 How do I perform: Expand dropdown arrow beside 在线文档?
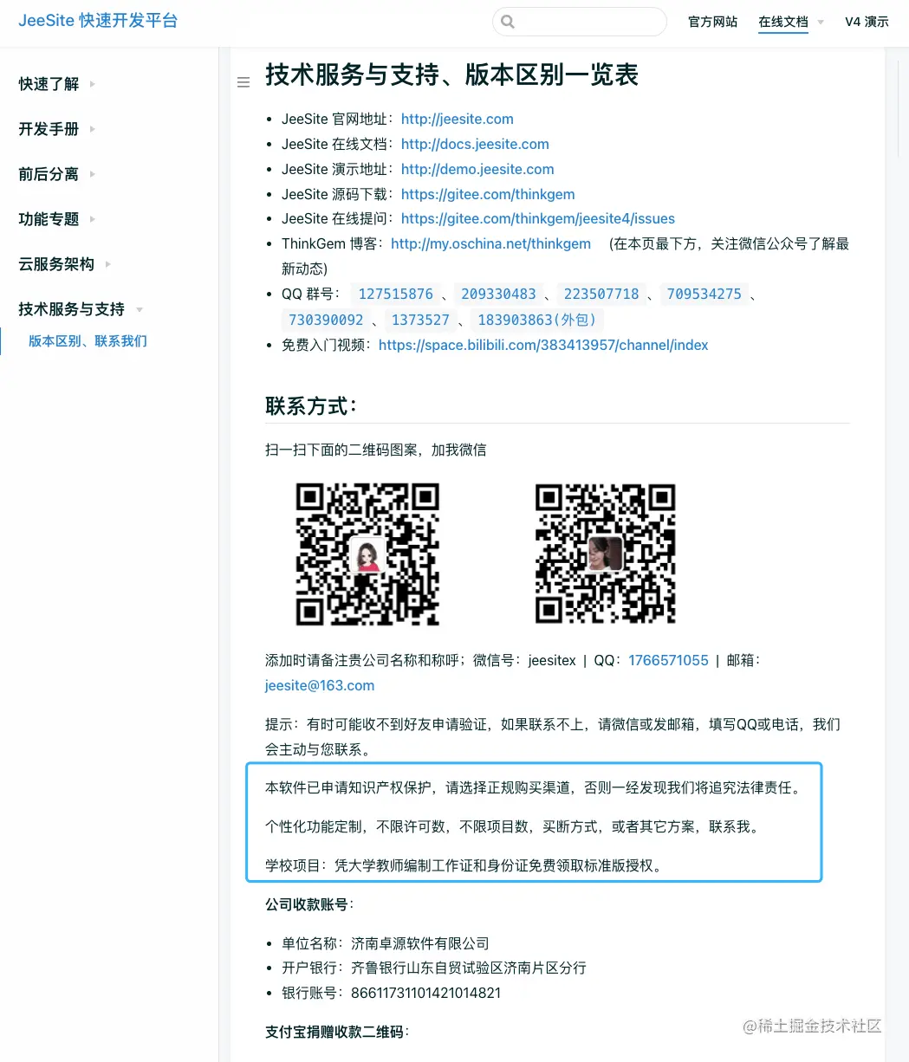[821, 23]
